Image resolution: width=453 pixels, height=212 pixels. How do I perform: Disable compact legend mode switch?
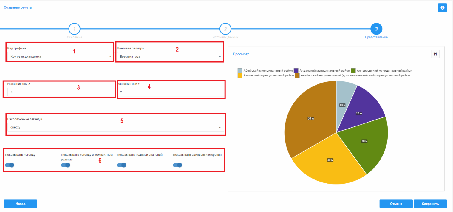[66, 165]
